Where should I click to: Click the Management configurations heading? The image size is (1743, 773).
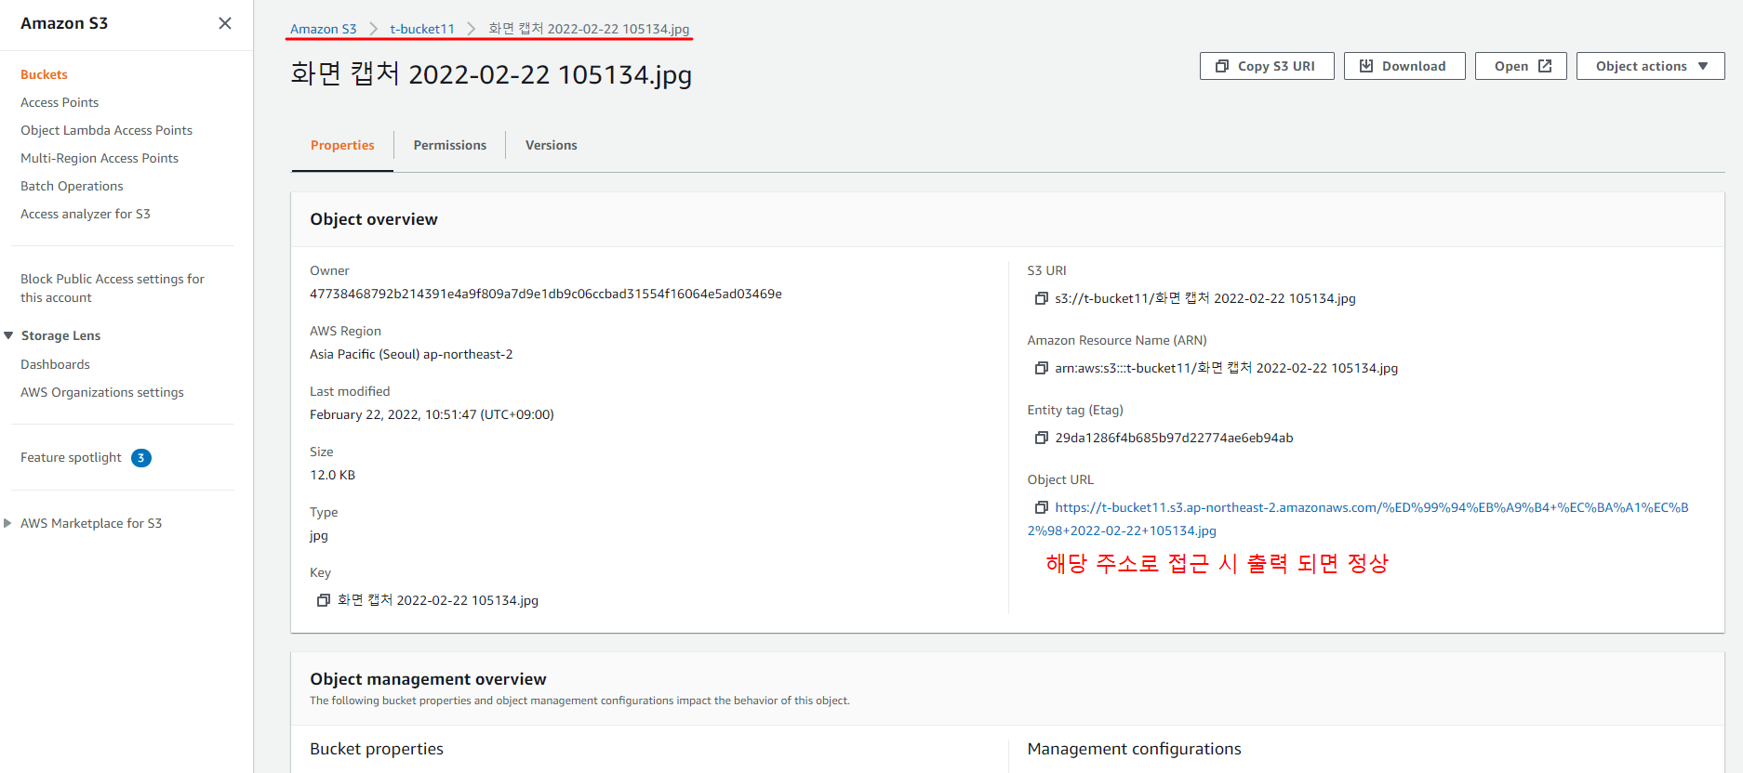(x=1134, y=749)
